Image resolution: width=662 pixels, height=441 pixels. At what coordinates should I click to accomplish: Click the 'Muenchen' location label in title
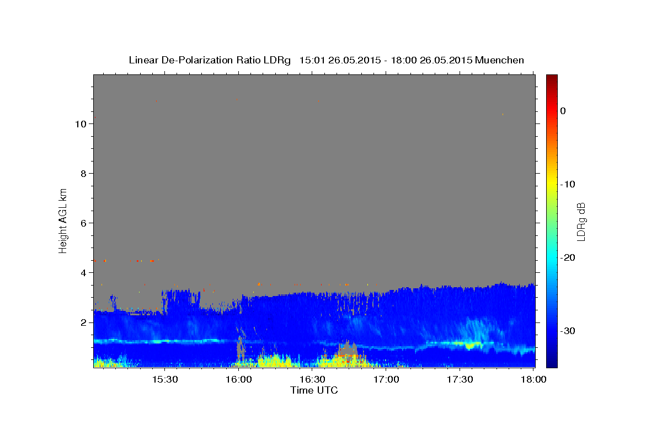500,60
